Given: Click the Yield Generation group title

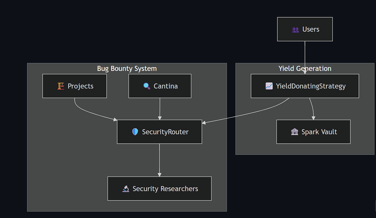Looking at the screenshot, I should point(305,68).
